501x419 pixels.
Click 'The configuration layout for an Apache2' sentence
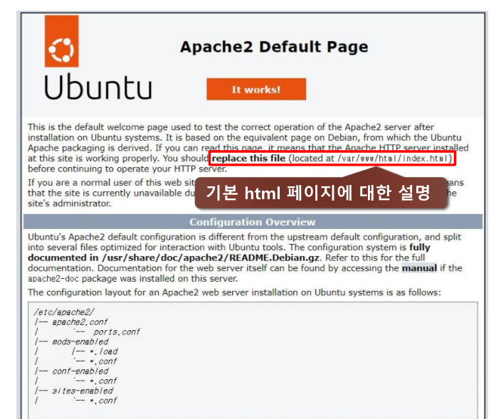tap(234, 292)
